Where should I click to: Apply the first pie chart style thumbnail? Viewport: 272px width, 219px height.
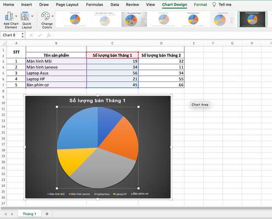75,19
